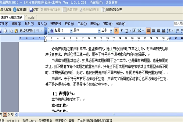Open 浏览试卷列表 paper list
This screenshot has width=183, height=122.
(112, 10)
